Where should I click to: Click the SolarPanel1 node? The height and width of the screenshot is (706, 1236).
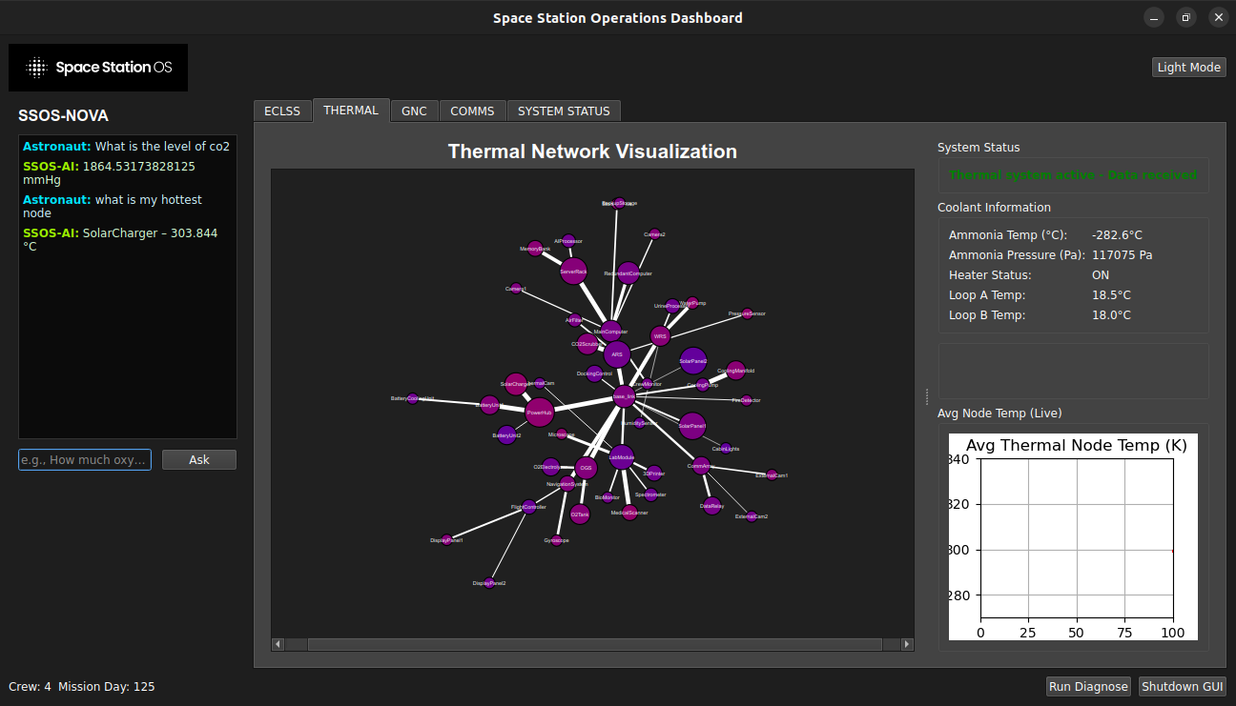coord(692,426)
